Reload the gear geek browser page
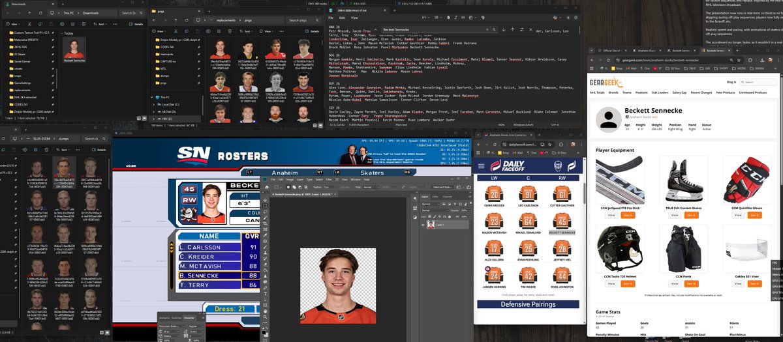The height and width of the screenshot is (342, 783). pyautogui.click(x=608, y=60)
